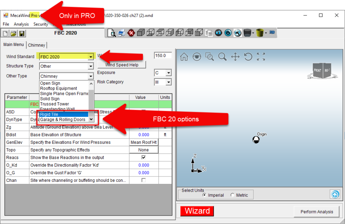Click the O_G value 0.000

[x=144, y=173]
